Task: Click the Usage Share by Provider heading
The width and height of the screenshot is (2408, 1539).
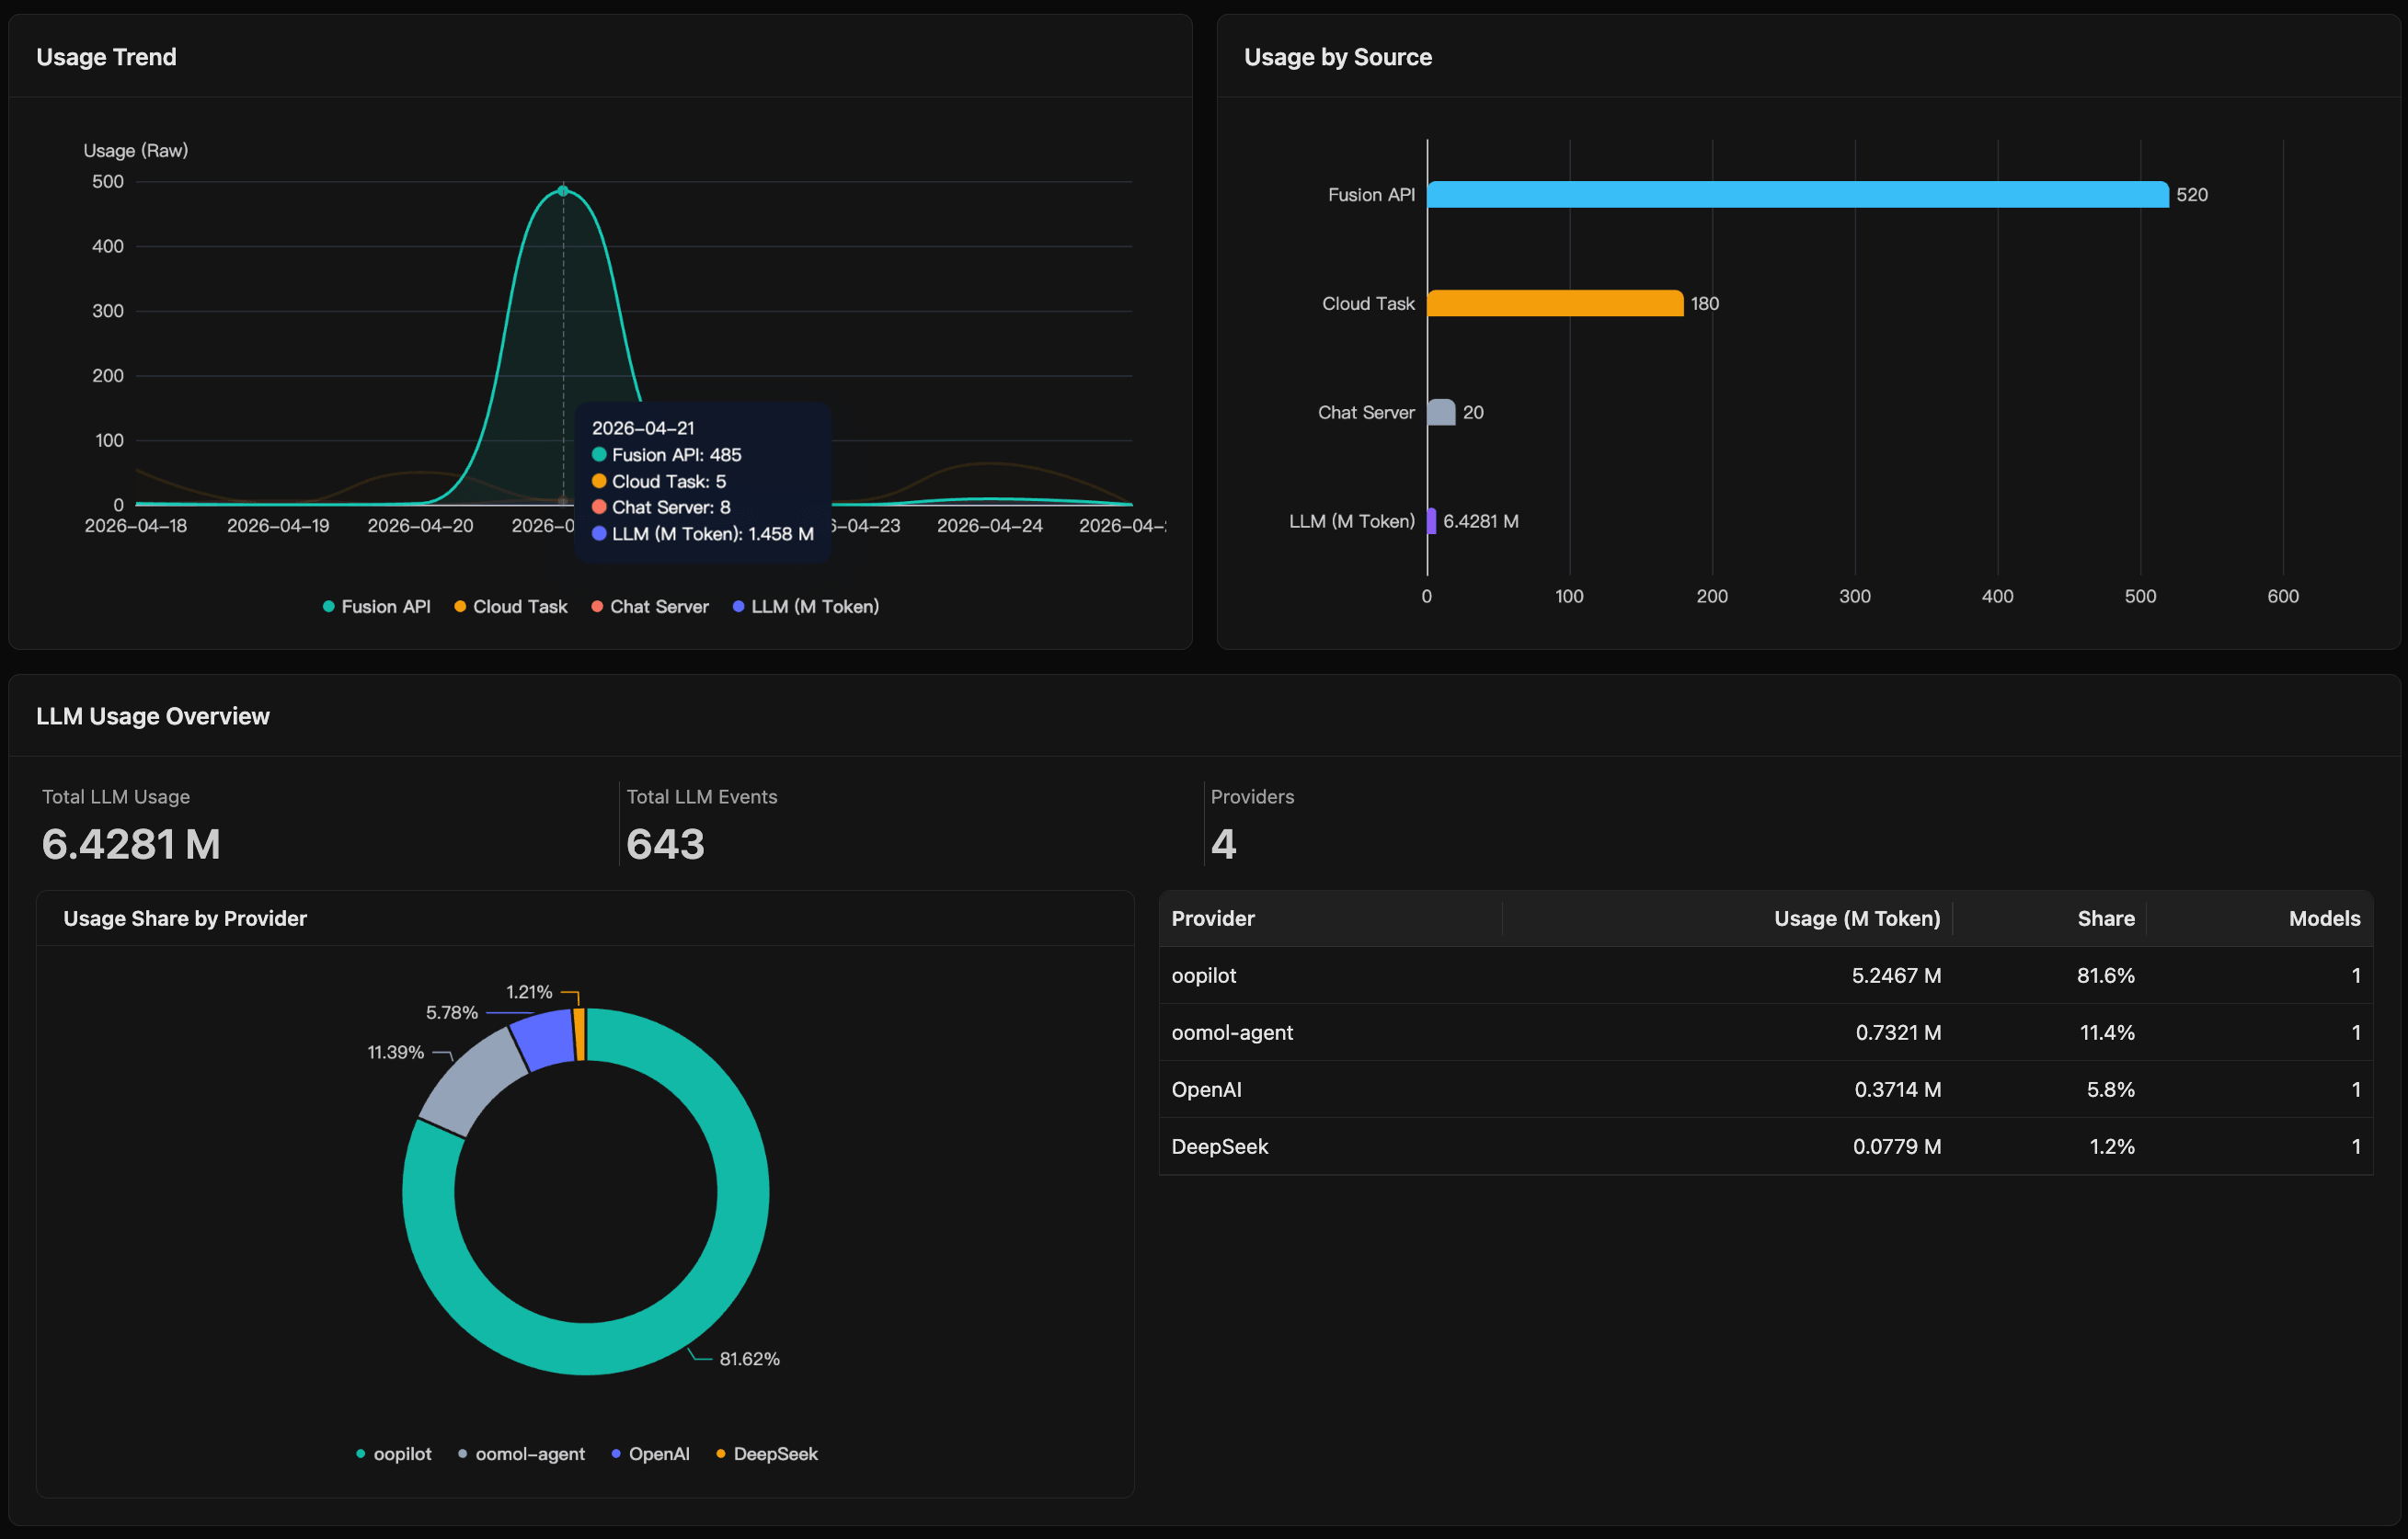Action: [185, 918]
